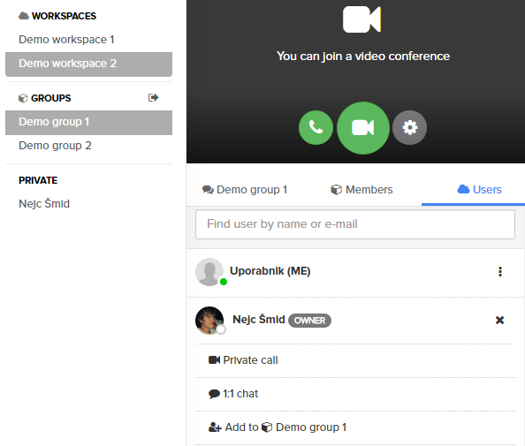Open private chat Nejc Šmid in sidebar
Viewport: 525px width, 446px height.
click(44, 203)
